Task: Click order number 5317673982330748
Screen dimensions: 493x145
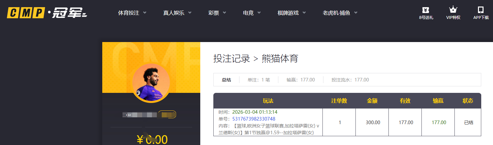Action: (254, 119)
